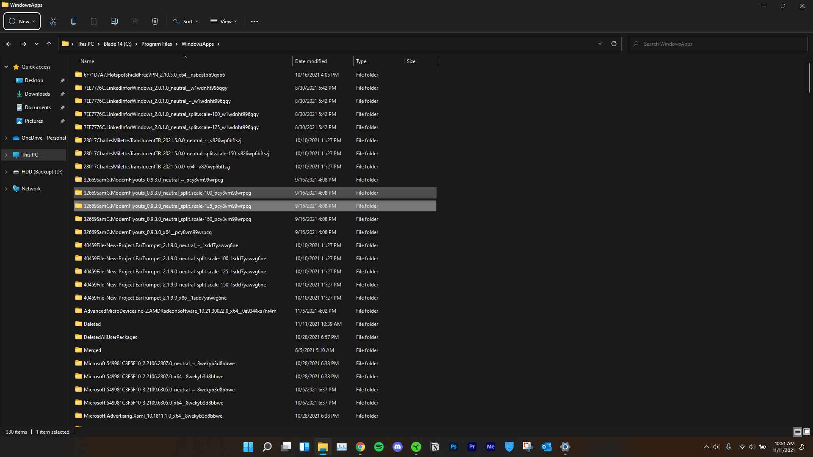Launch Discord from taskbar
The image size is (813, 457).
point(398,447)
